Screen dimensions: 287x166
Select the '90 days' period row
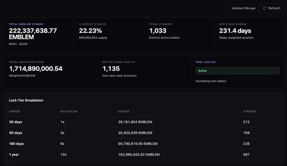[144, 133]
